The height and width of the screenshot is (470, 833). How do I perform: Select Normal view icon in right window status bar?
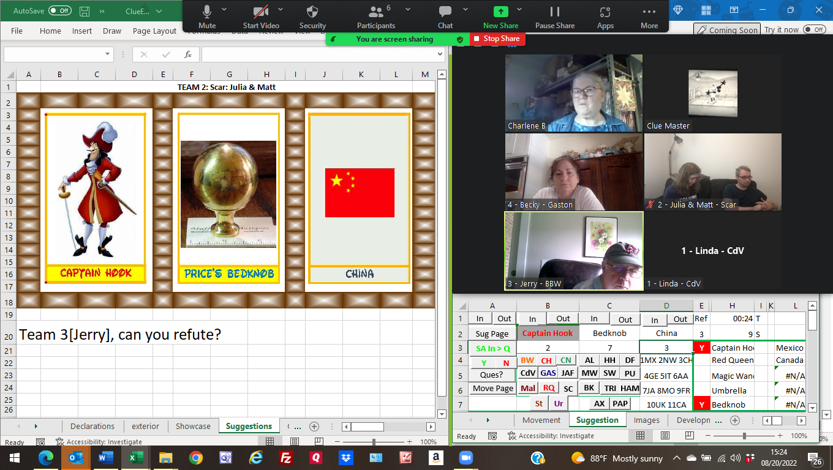640,436
